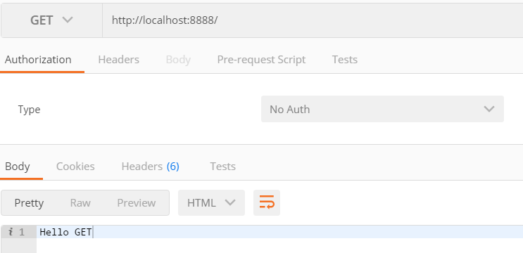The image size is (523, 253).
Task: Click the chevron next to GET
Action: [68, 20]
